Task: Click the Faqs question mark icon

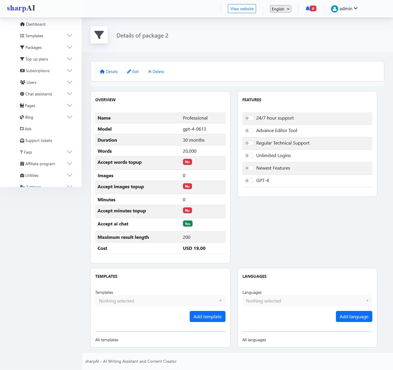Action: [x=21, y=152]
